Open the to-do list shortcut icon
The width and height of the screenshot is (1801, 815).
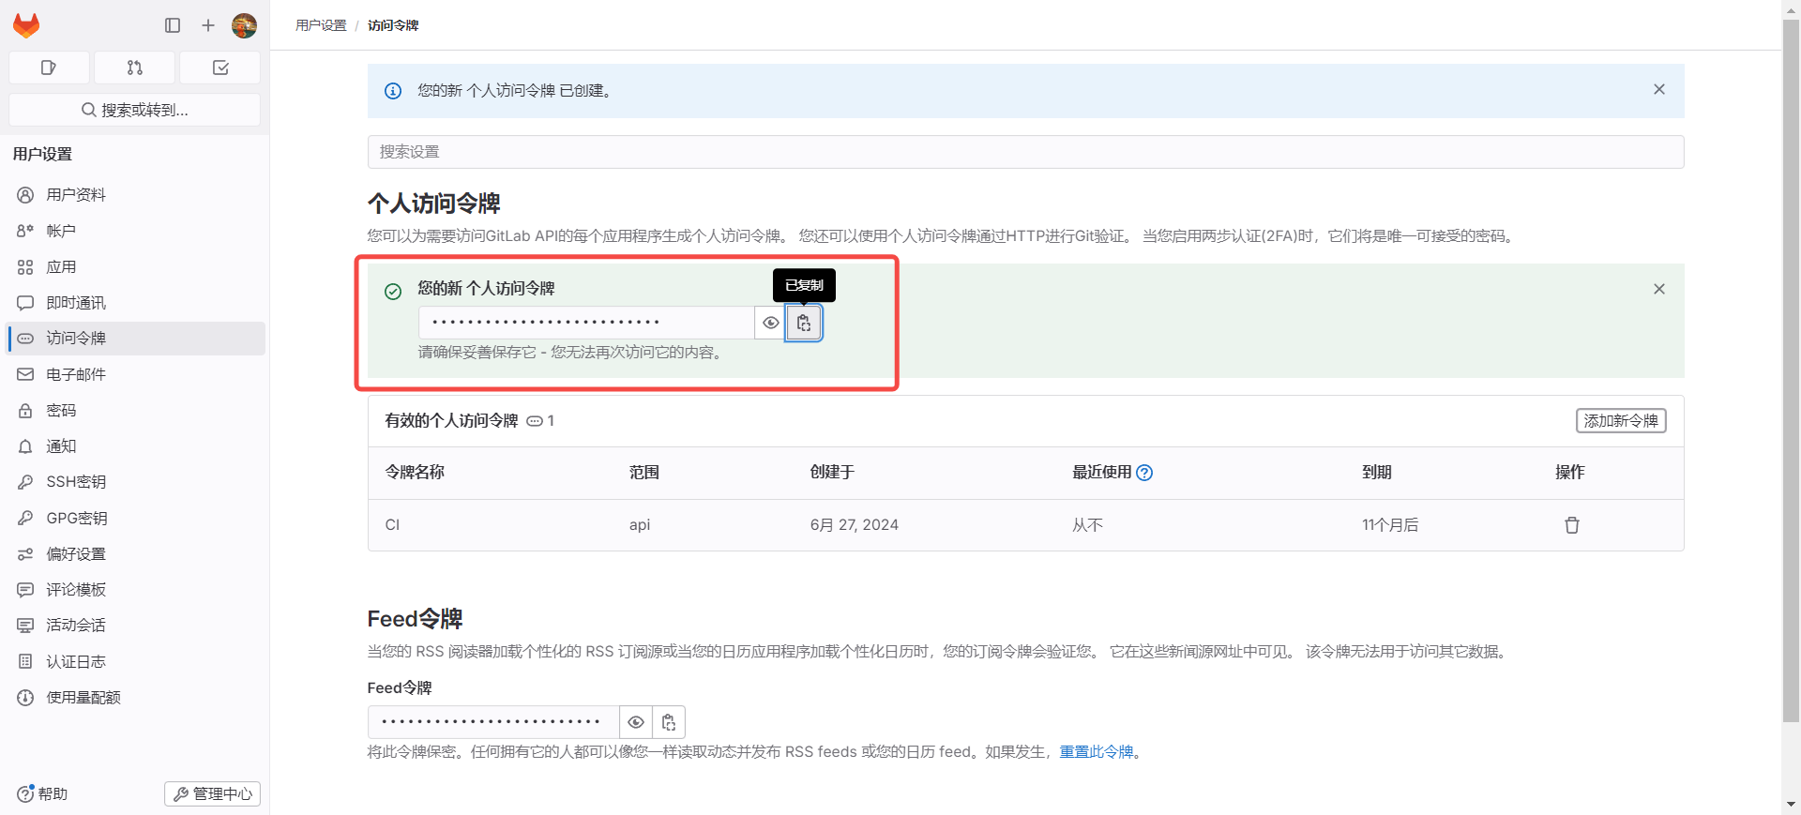(220, 68)
